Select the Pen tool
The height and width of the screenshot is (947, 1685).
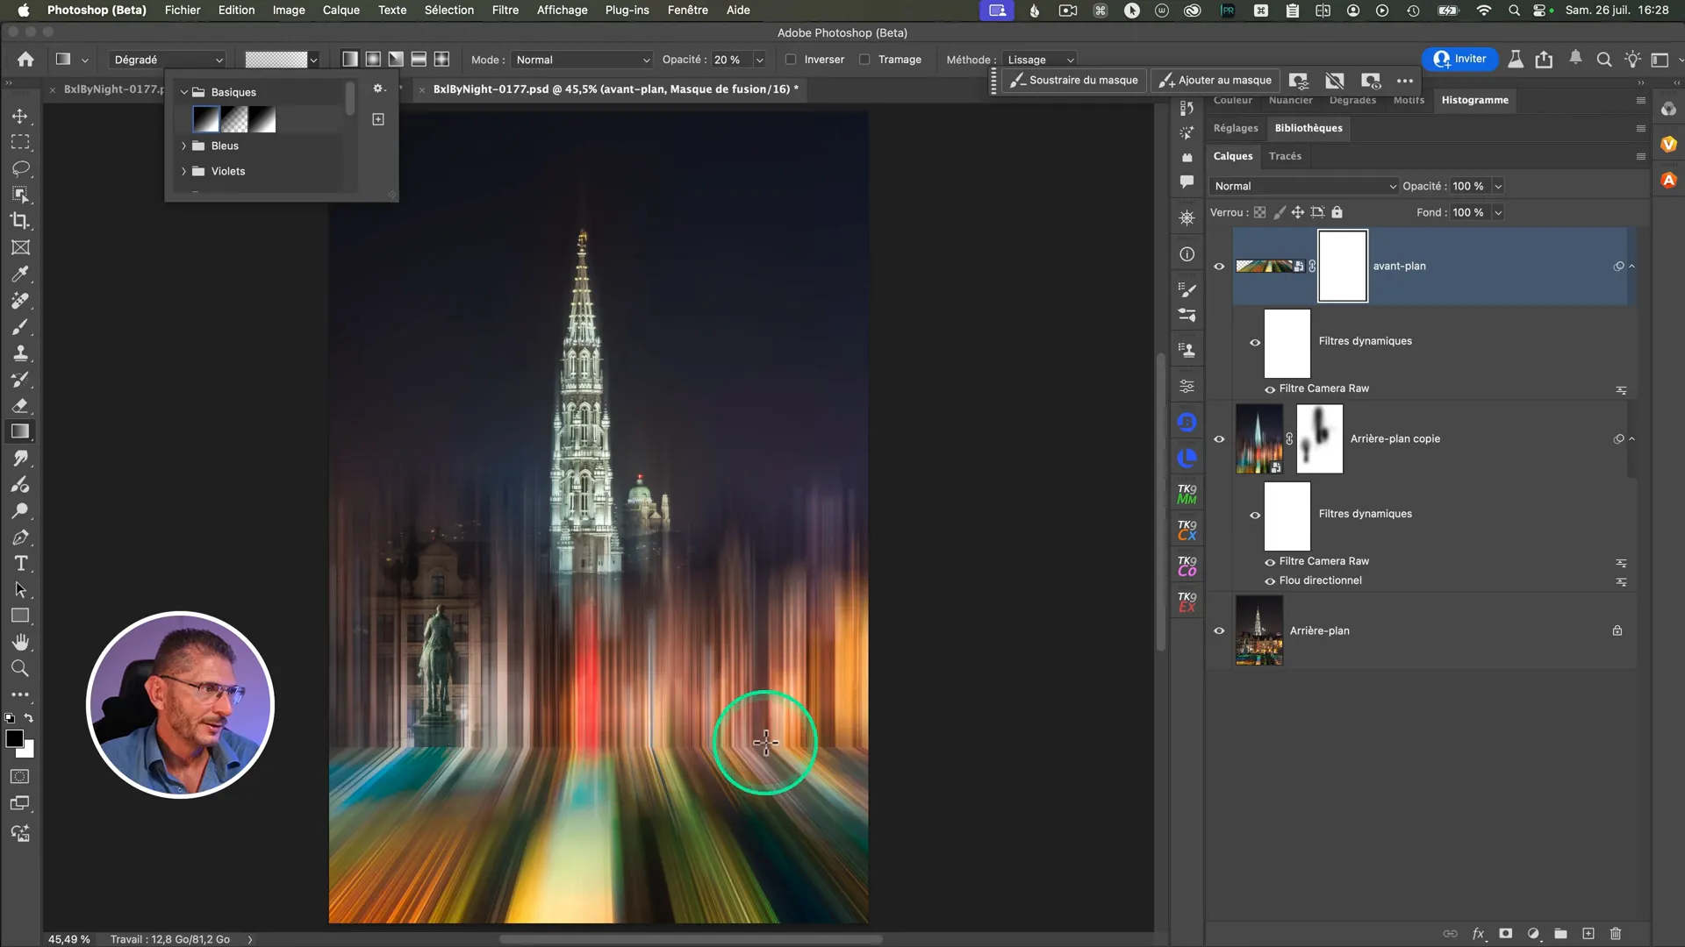(x=20, y=537)
